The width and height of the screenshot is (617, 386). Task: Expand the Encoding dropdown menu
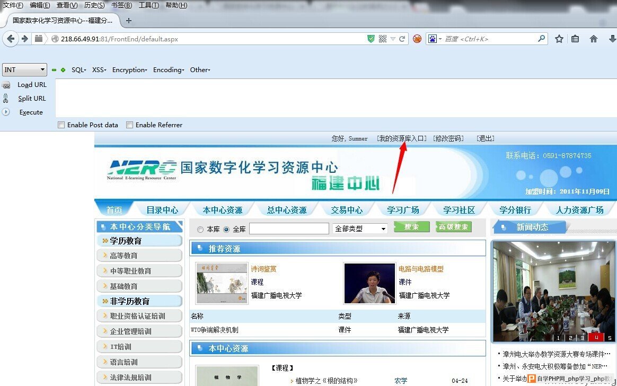click(x=169, y=69)
